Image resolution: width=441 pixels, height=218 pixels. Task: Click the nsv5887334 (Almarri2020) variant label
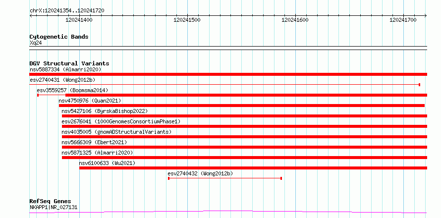click(65, 69)
